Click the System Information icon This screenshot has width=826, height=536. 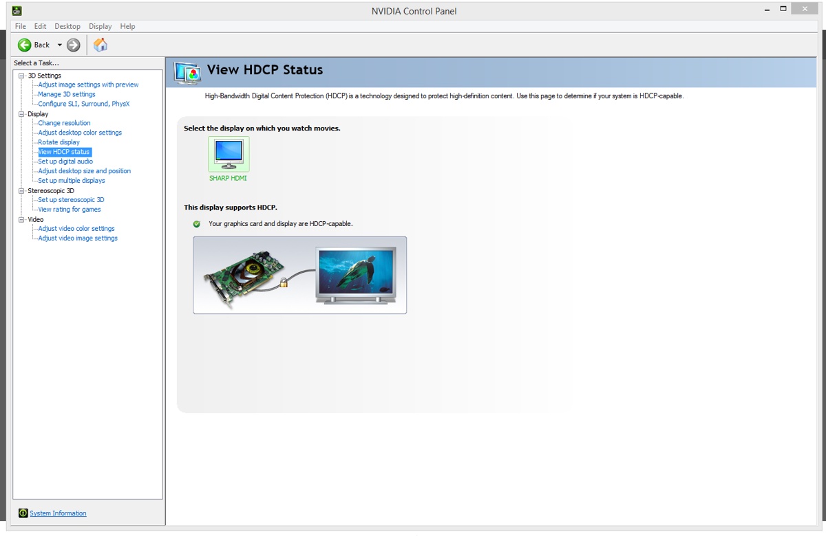pyautogui.click(x=23, y=513)
